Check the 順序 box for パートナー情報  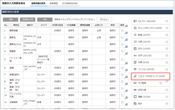[x=122, y=59]
